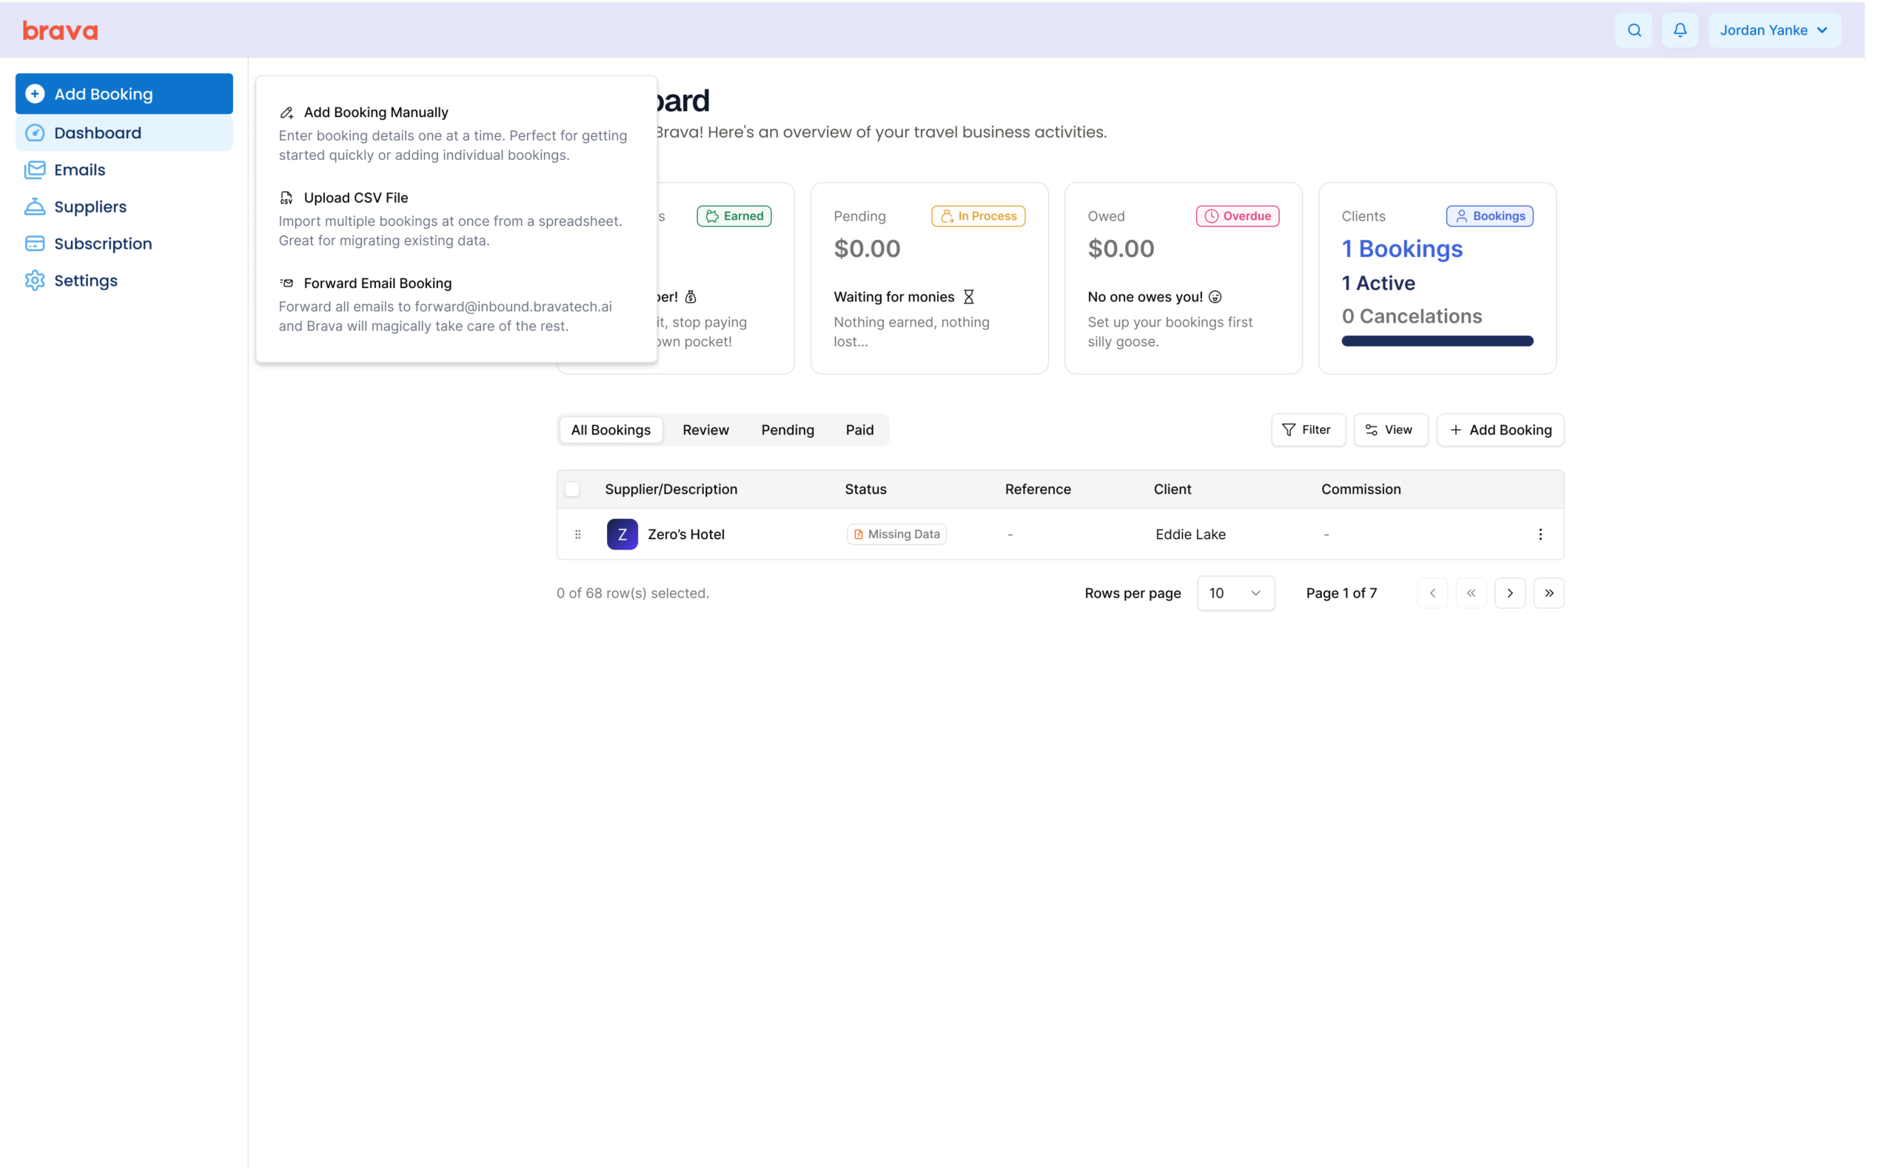Open the rows per page dropdown

coord(1235,593)
